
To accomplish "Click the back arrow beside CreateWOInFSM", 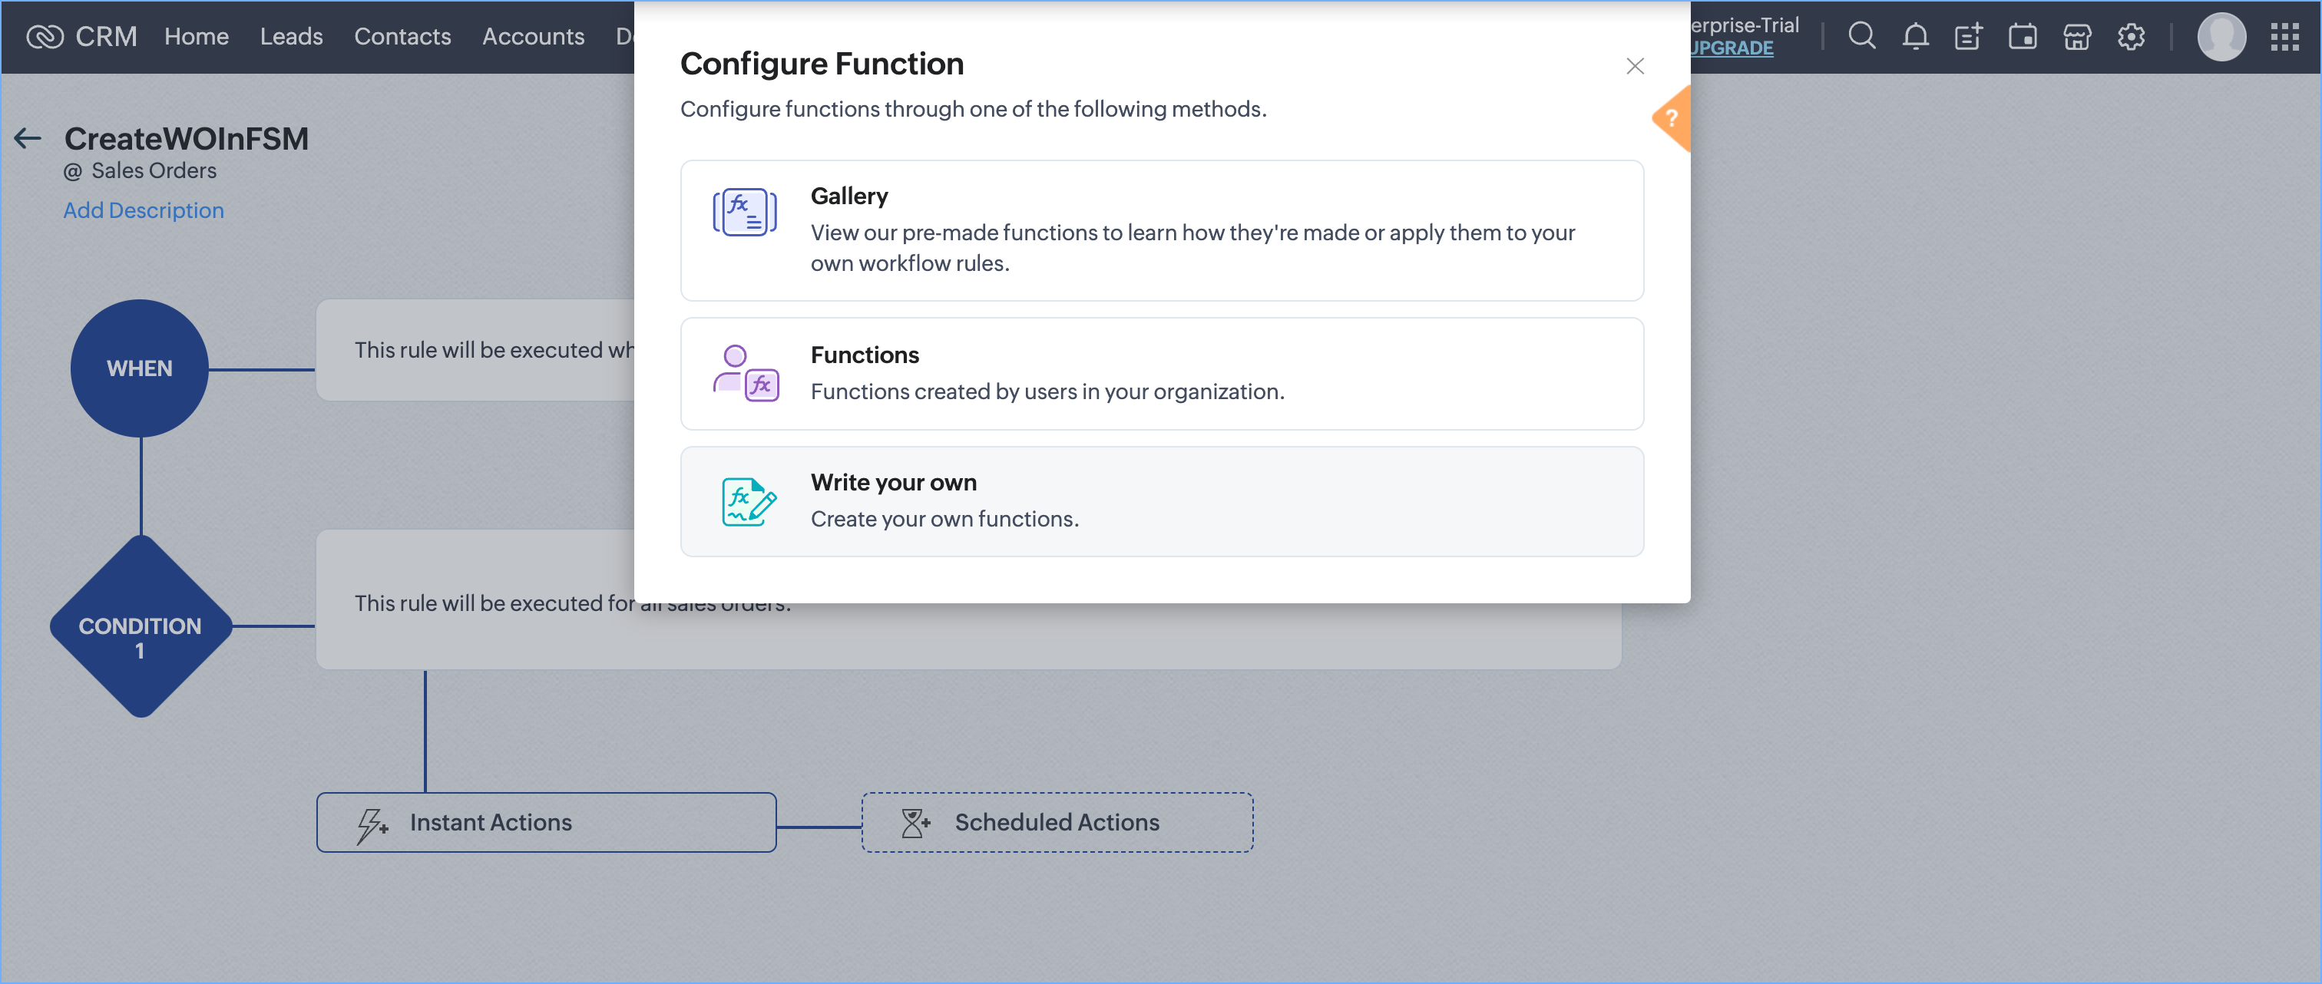I will 28,138.
